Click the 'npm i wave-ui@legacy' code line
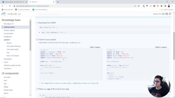This screenshot has width=175, height=98. click(105, 32)
